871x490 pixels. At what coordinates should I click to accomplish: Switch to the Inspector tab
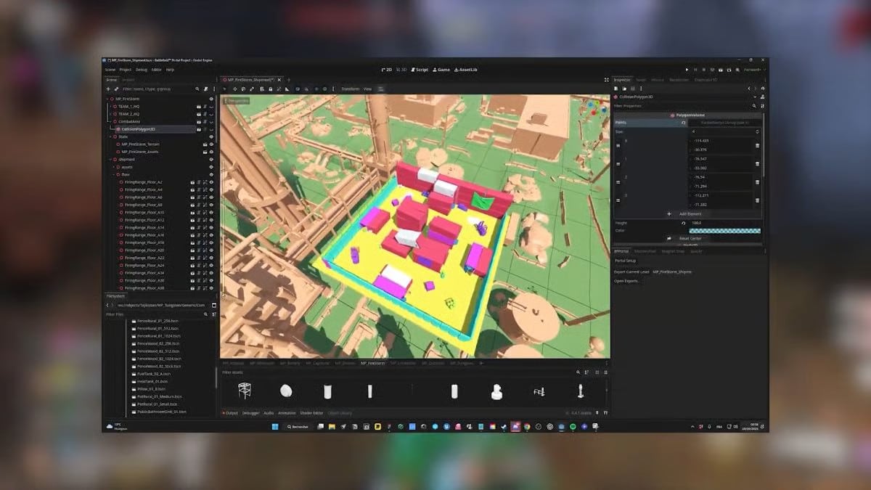pos(623,80)
